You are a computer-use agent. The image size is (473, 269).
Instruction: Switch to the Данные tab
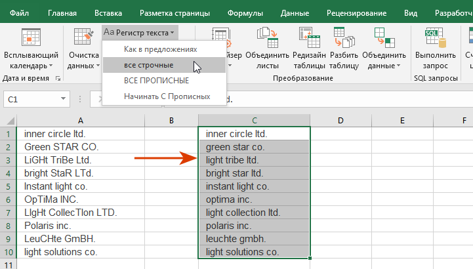pyautogui.click(x=295, y=13)
